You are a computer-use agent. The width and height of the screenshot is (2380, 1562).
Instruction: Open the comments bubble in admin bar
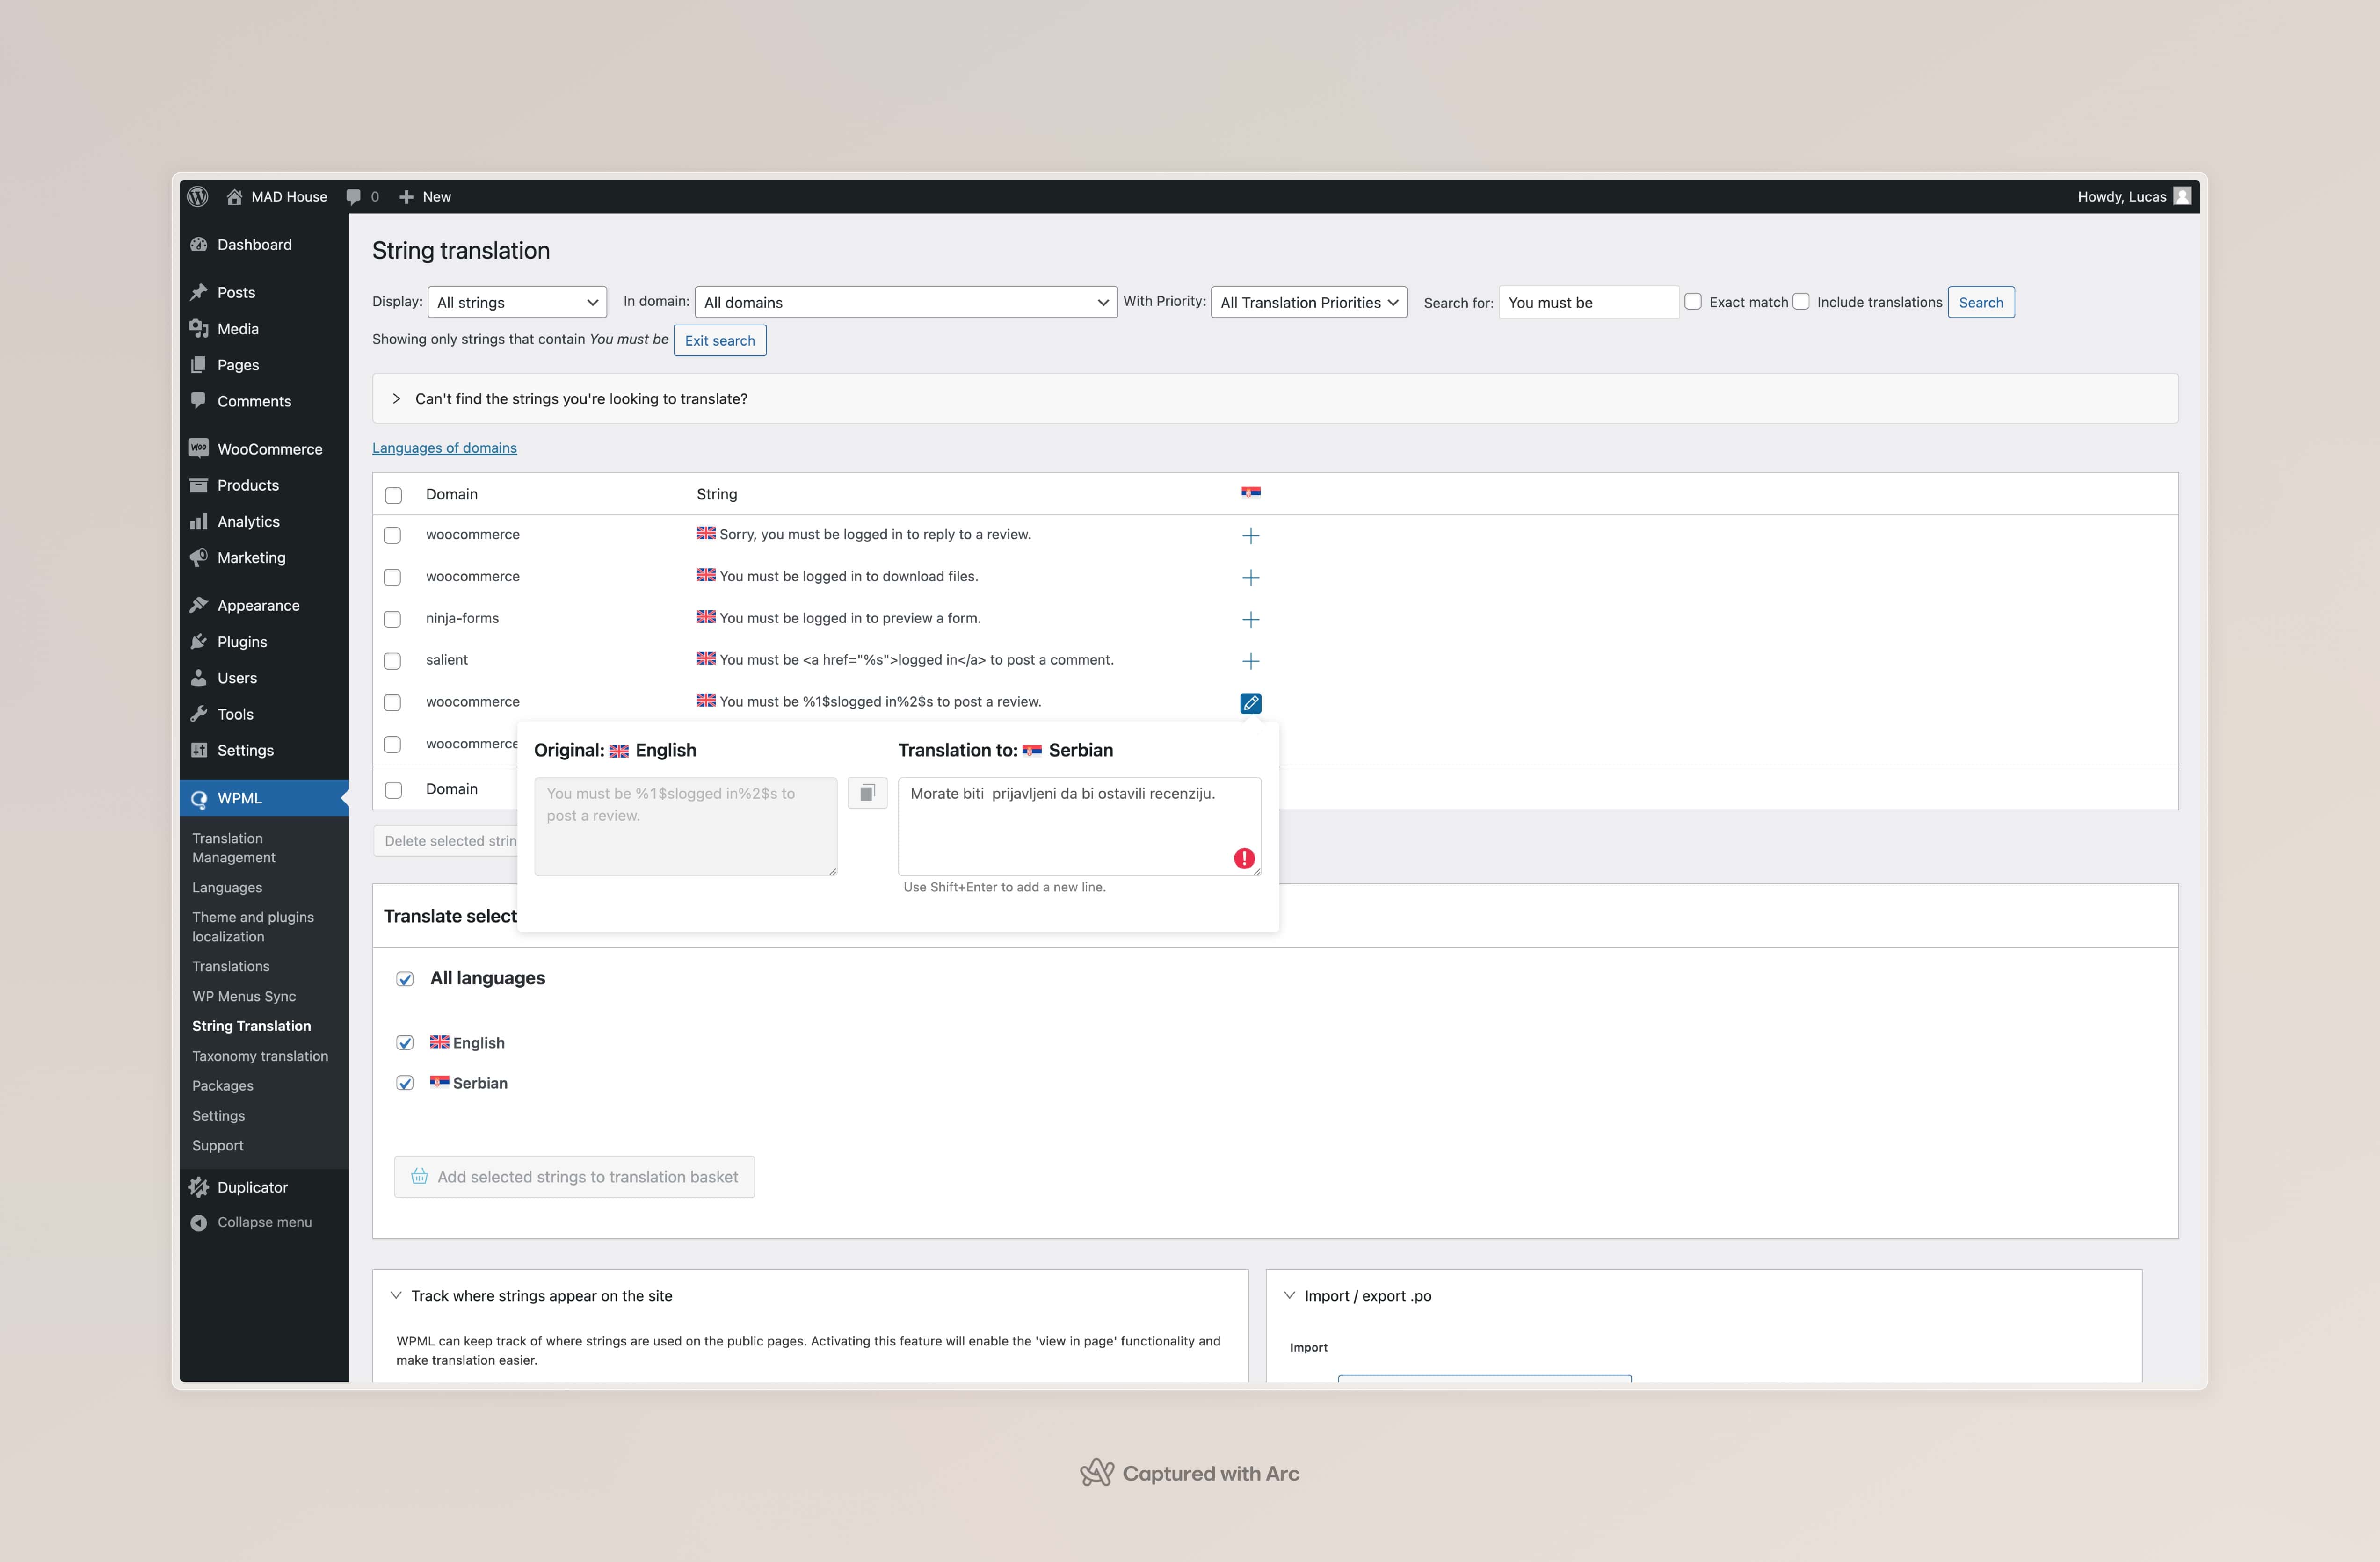click(353, 197)
